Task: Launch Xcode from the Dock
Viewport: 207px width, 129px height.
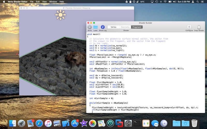Action: coord(66,123)
